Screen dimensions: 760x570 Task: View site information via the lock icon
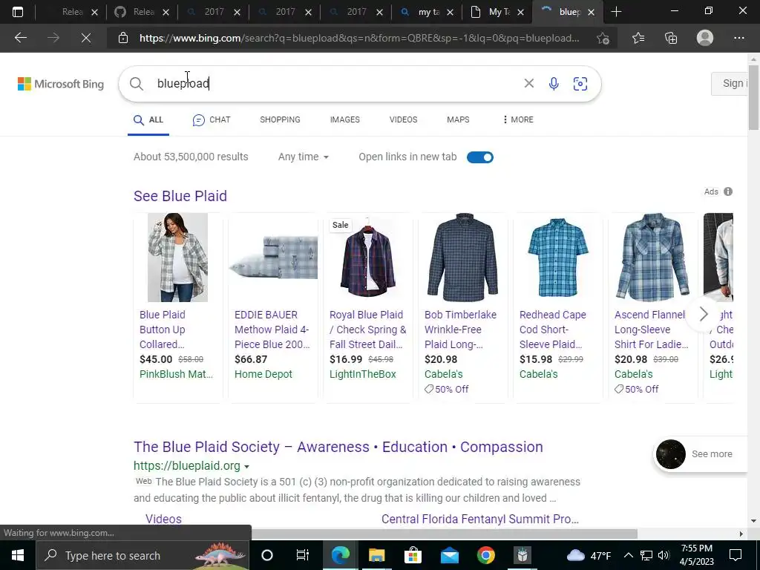[123, 38]
